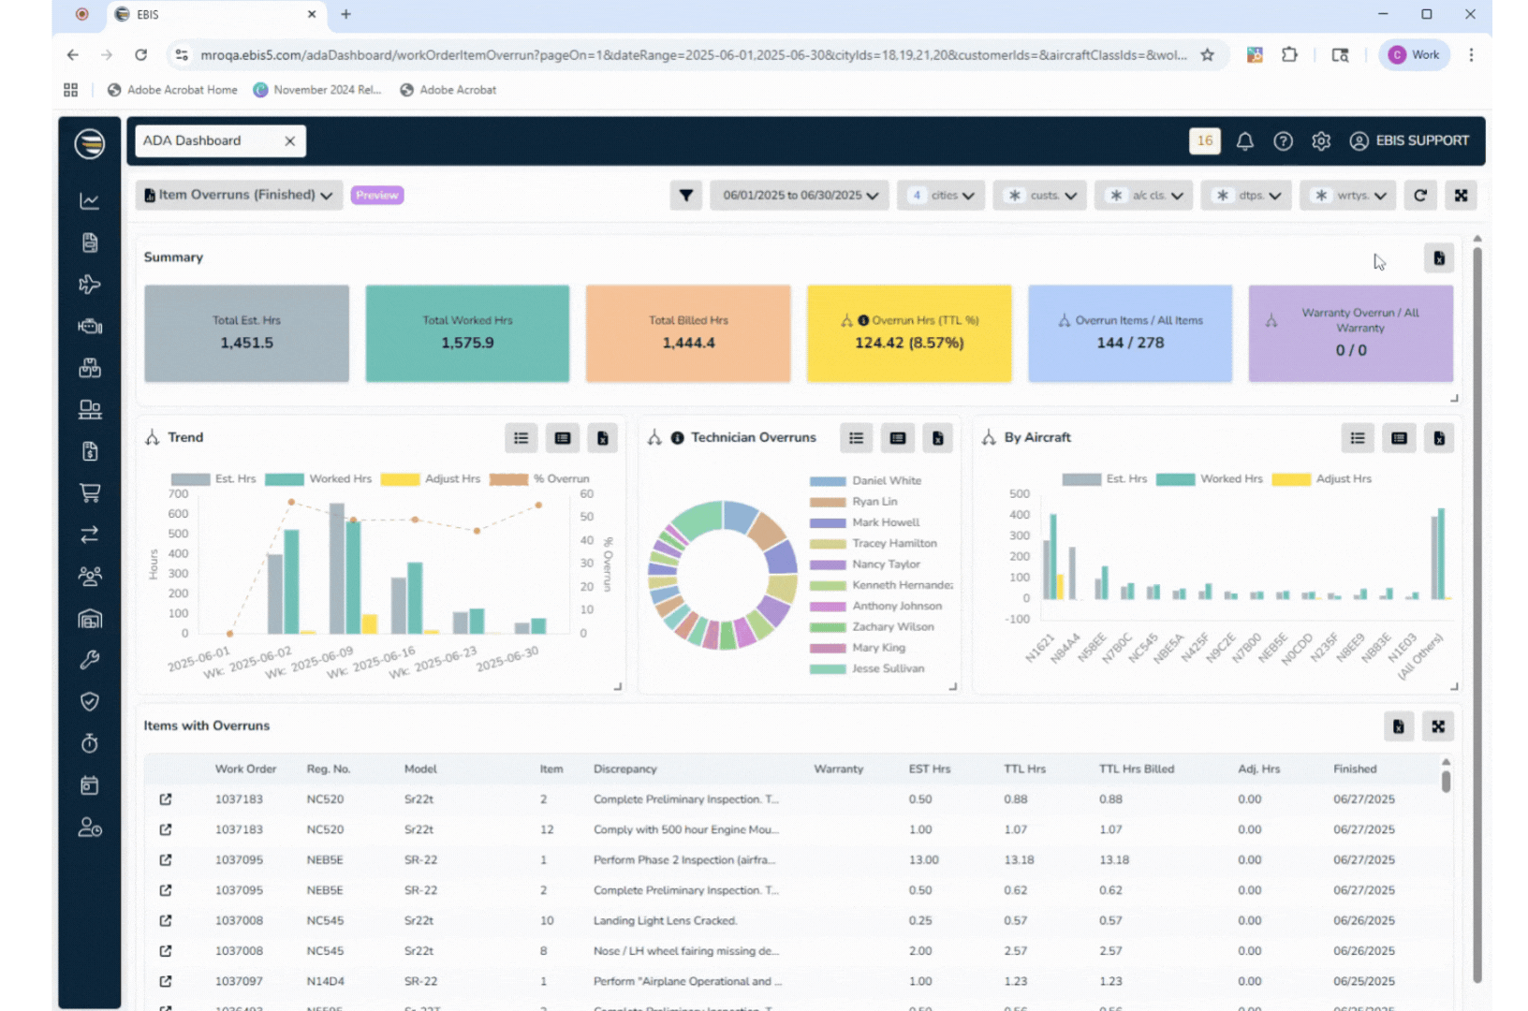The width and height of the screenshot is (1528, 1011).
Task: Click the fullscreen expand icon near wrtys filter
Action: (x=1462, y=195)
